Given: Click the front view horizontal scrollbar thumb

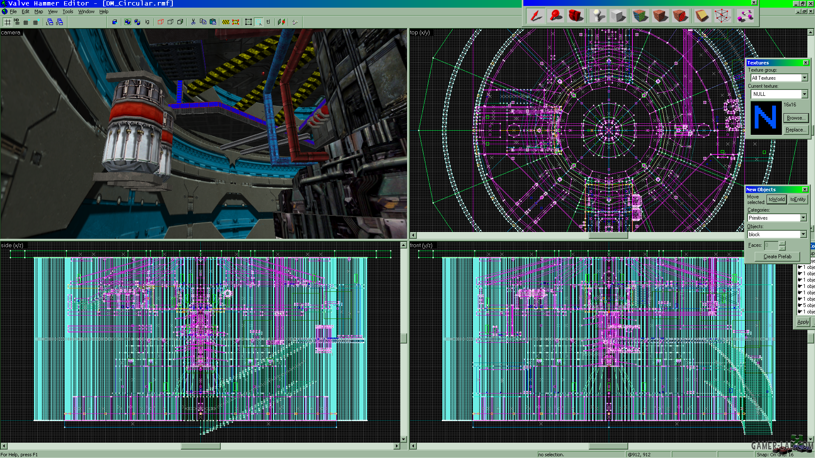Looking at the screenshot, I should click(608, 446).
